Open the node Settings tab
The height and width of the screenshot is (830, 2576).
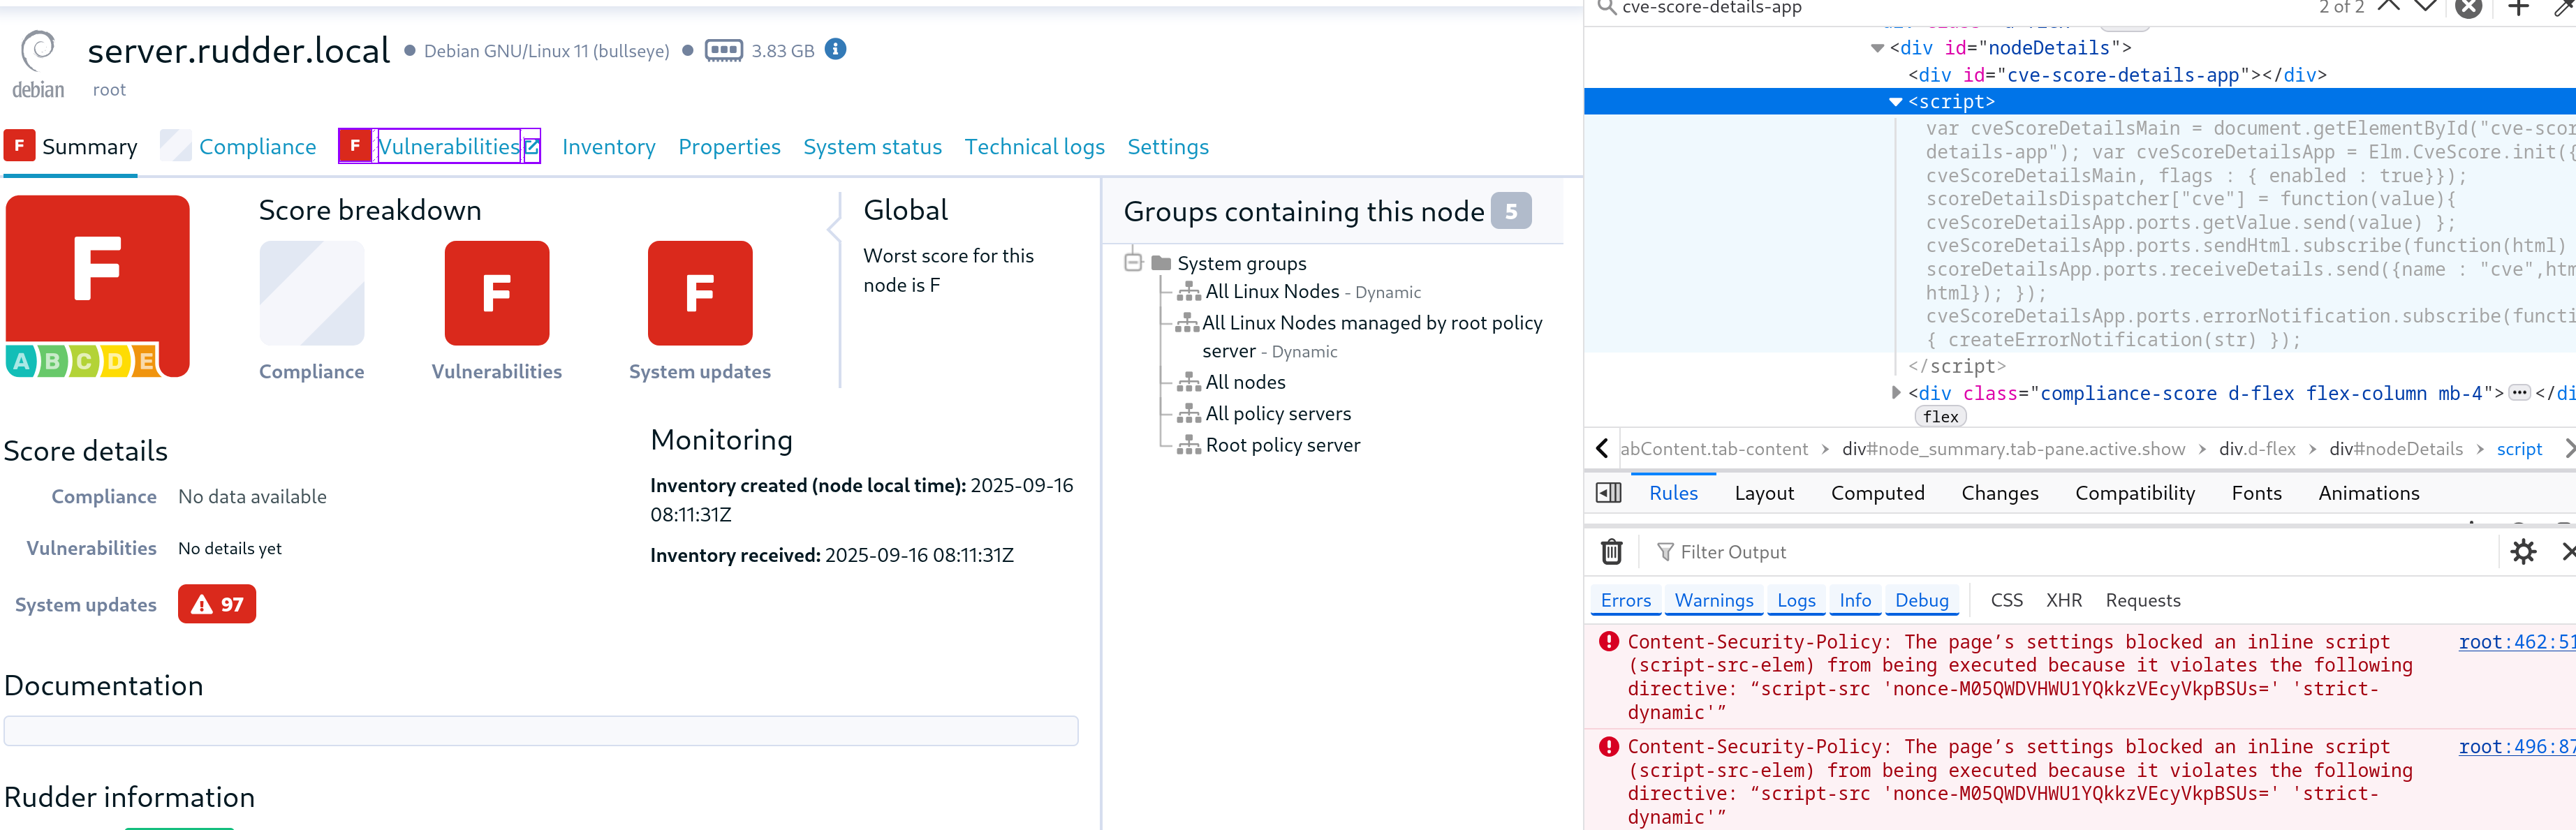click(1168, 147)
